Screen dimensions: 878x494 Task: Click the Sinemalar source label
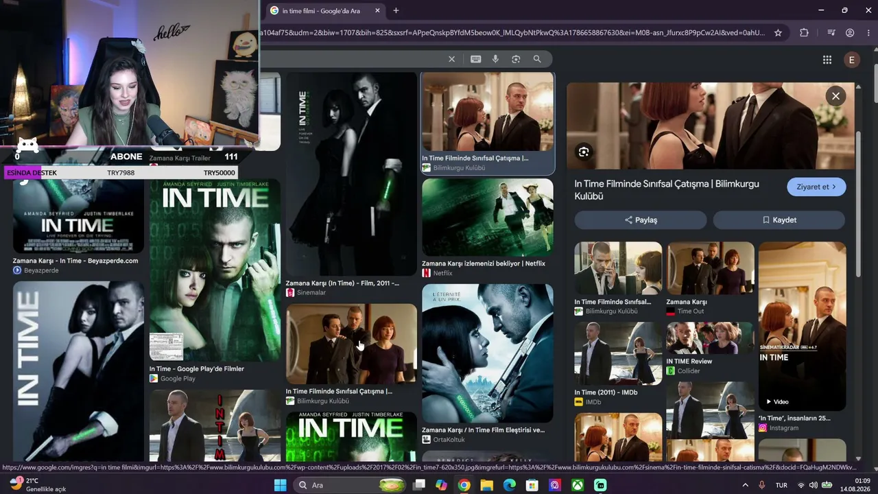pyautogui.click(x=311, y=292)
